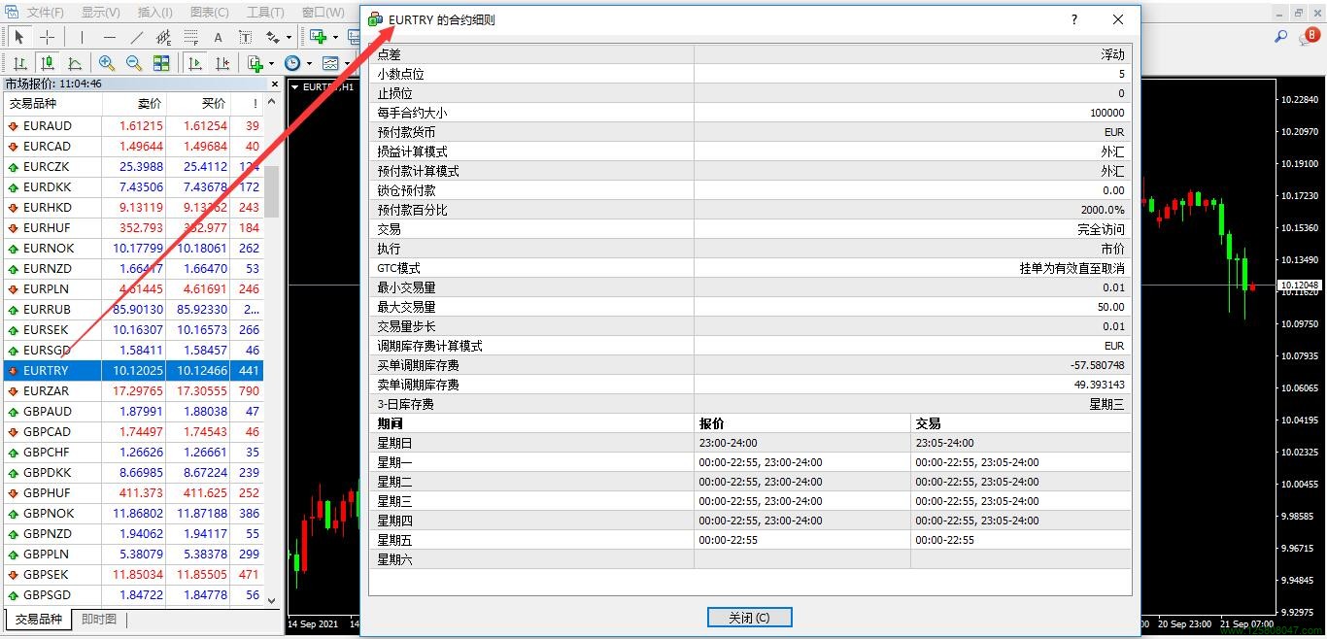This screenshot has width=1327, height=639.
Task: Expand the new order dropdown arrow
Action: (x=335, y=38)
